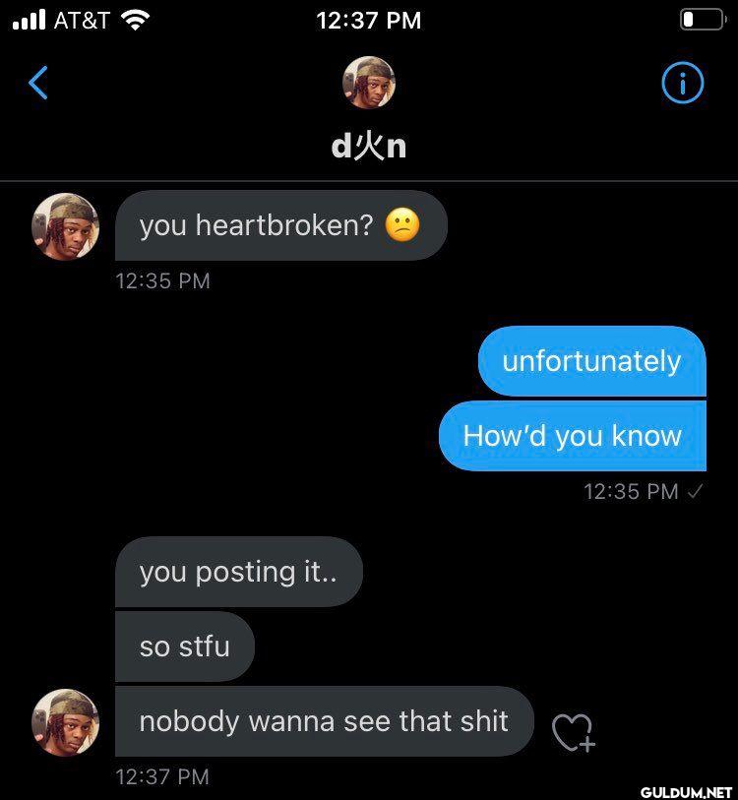Add a heart reaction to the last message
Image resolution: width=738 pixels, height=800 pixels.
point(574,732)
